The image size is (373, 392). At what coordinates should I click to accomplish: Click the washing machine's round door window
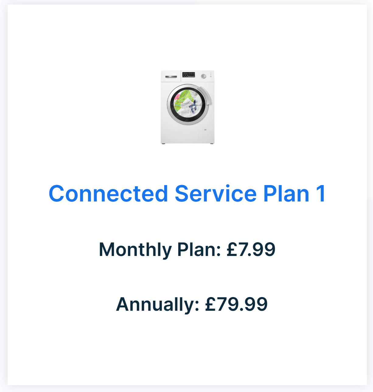[187, 104]
